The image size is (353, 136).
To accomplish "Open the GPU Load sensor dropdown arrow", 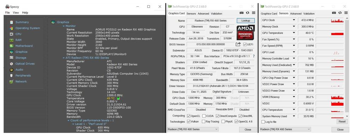I will click(294, 52).
